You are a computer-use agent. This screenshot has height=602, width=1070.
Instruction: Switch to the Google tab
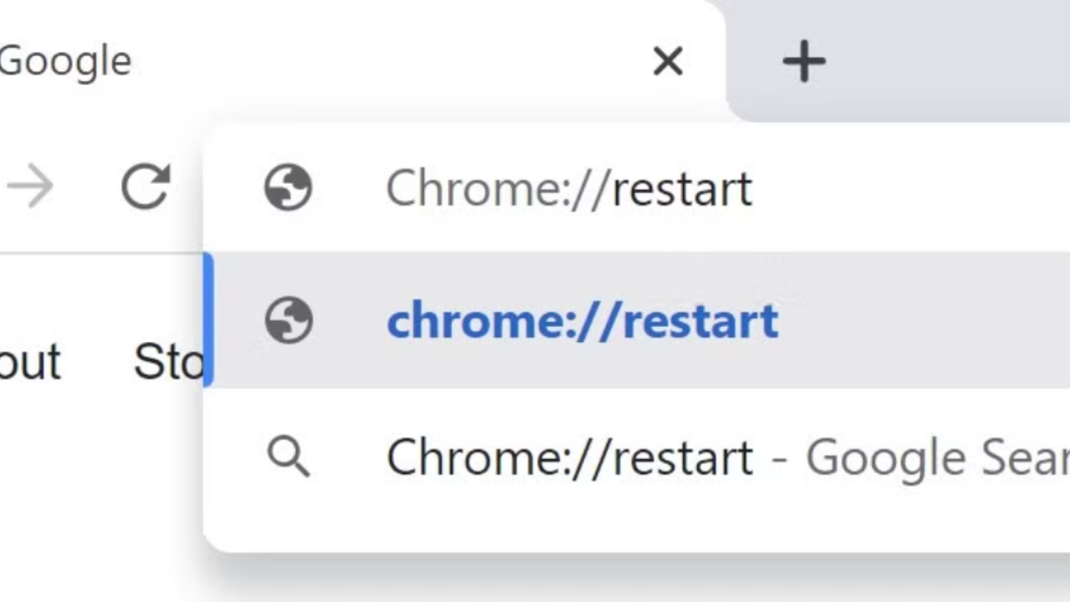(65, 61)
